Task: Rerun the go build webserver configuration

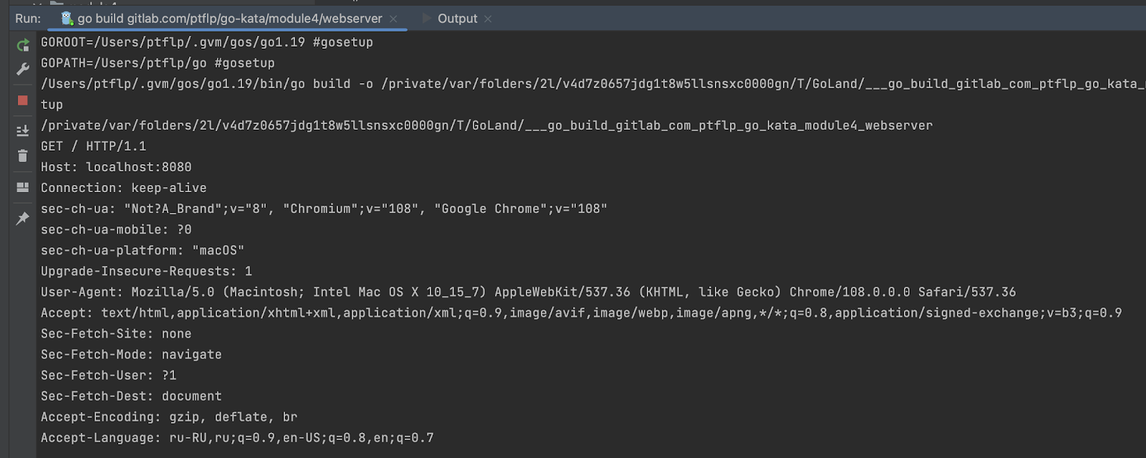Action: pyautogui.click(x=23, y=46)
